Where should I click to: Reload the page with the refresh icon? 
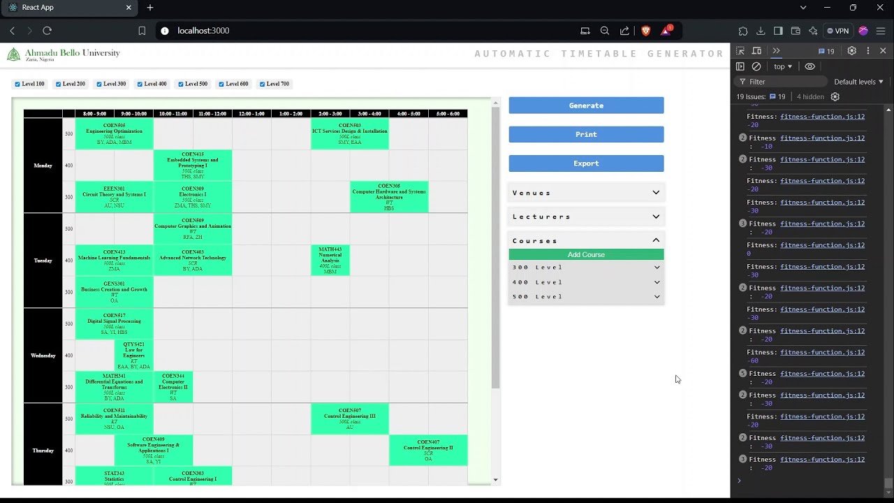pos(47,31)
